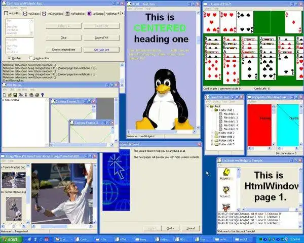Click Controls wxWidgets App title bar icon
This screenshot has height=243, width=304.
tap(4, 4)
